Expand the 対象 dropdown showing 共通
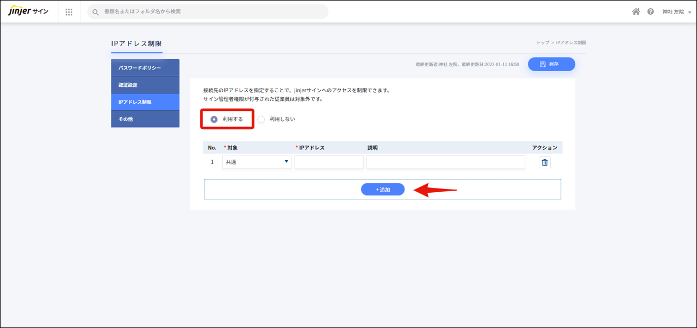697x328 pixels. tap(257, 162)
